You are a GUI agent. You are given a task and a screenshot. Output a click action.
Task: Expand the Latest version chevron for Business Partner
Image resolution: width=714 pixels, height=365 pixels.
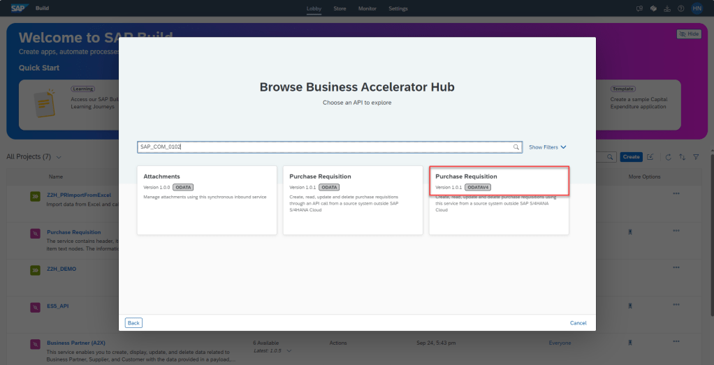(x=289, y=350)
